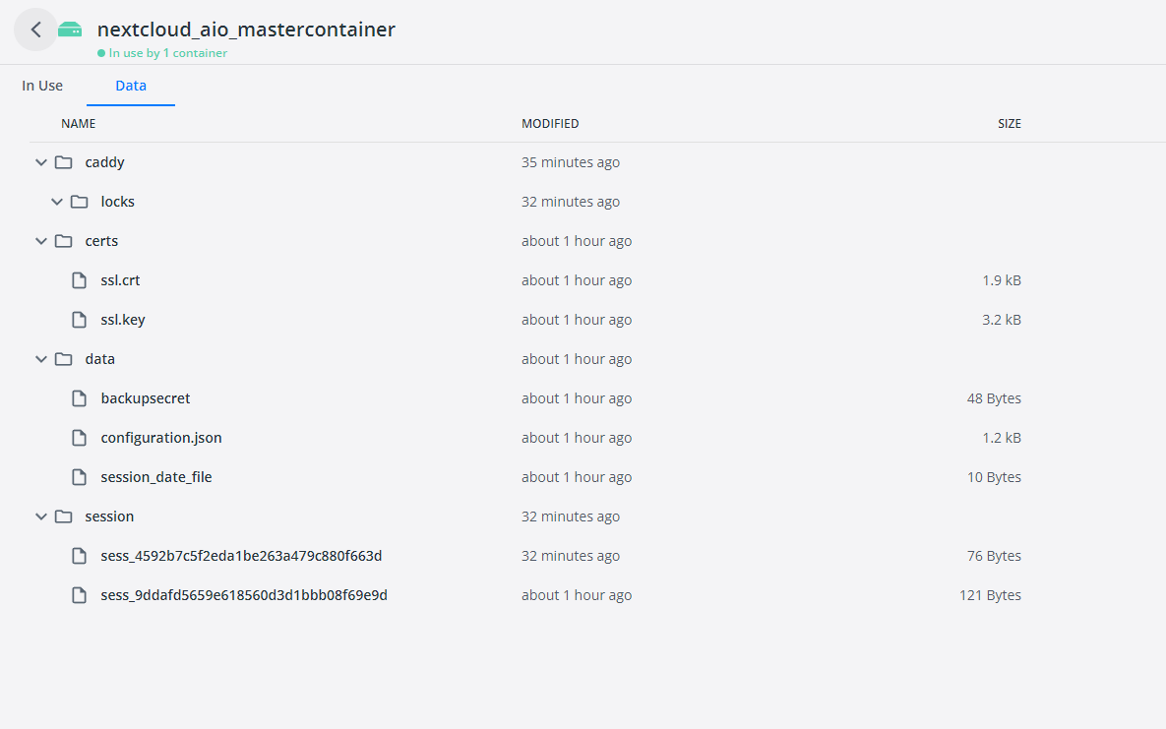
Task: Click the 76 Bytes size value
Action: click(x=994, y=556)
